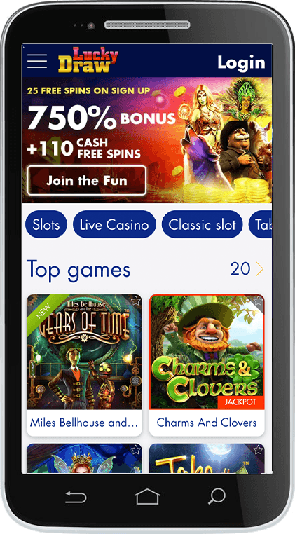This screenshot has height=534, width=295.
Task: Toggle favorite star on fairy game tile
Action: pyautogui.click(x=135, y=450)
